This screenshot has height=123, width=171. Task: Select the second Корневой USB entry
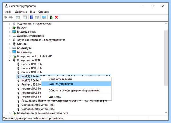31,93
